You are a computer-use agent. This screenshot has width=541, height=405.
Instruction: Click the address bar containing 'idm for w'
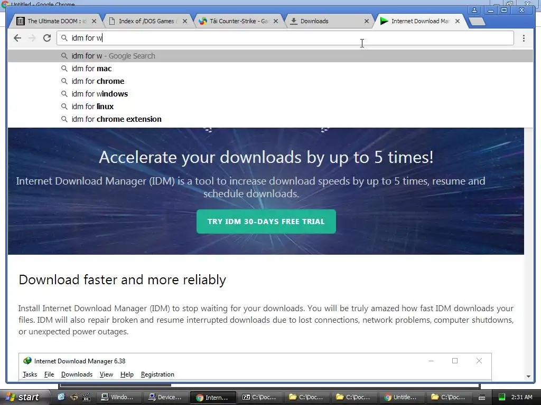(x=285, y=38)
